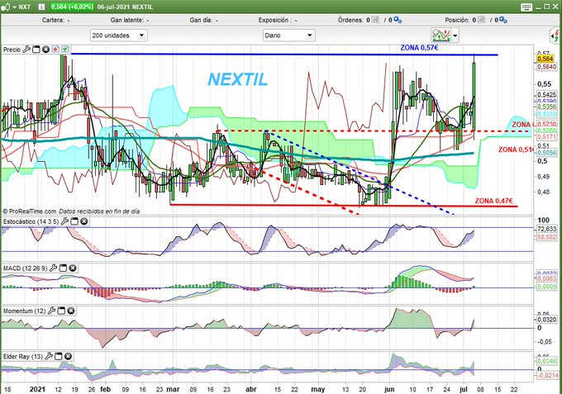This screenshot has width=562, height=394.
Task: Click the -0,0214 Elder Ray value label
Action: (x=548, y=375)
